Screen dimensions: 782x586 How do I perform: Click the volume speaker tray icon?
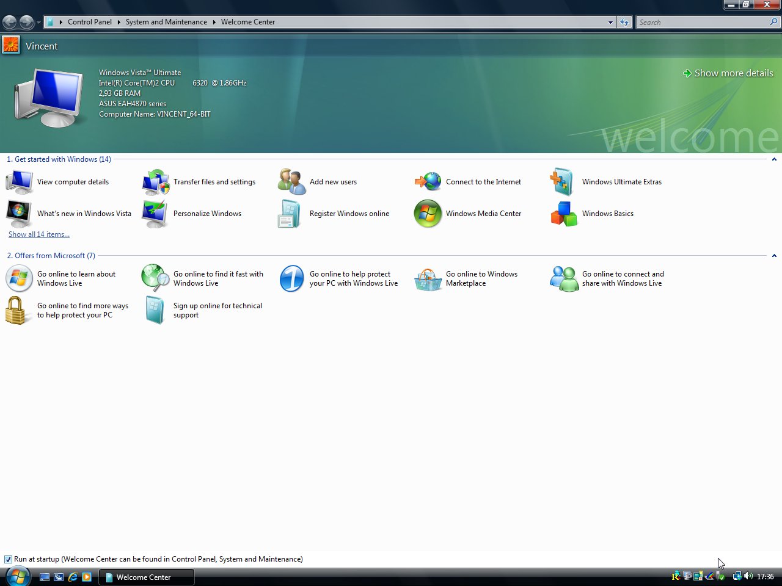748,576
